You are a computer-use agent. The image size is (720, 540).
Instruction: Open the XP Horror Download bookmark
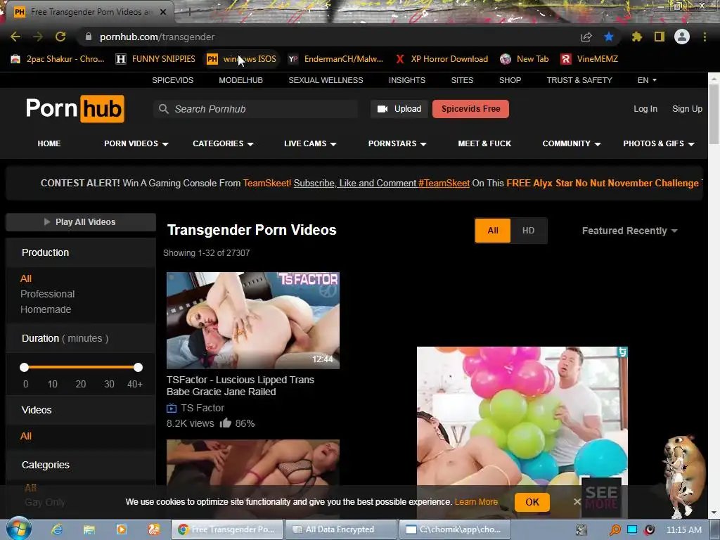(442, 59)
